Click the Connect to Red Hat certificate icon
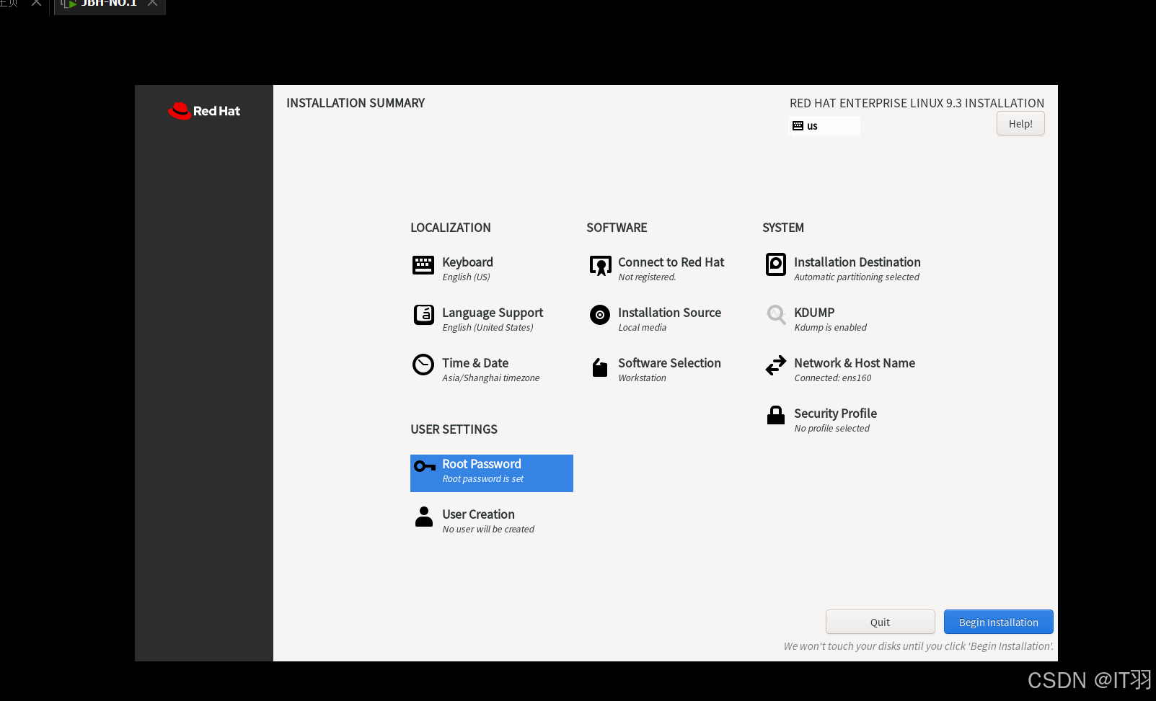This screenshot has width=1156, height=701. [600, 266]
